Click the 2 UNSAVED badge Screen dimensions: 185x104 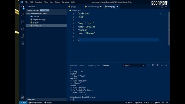[45, 10]
